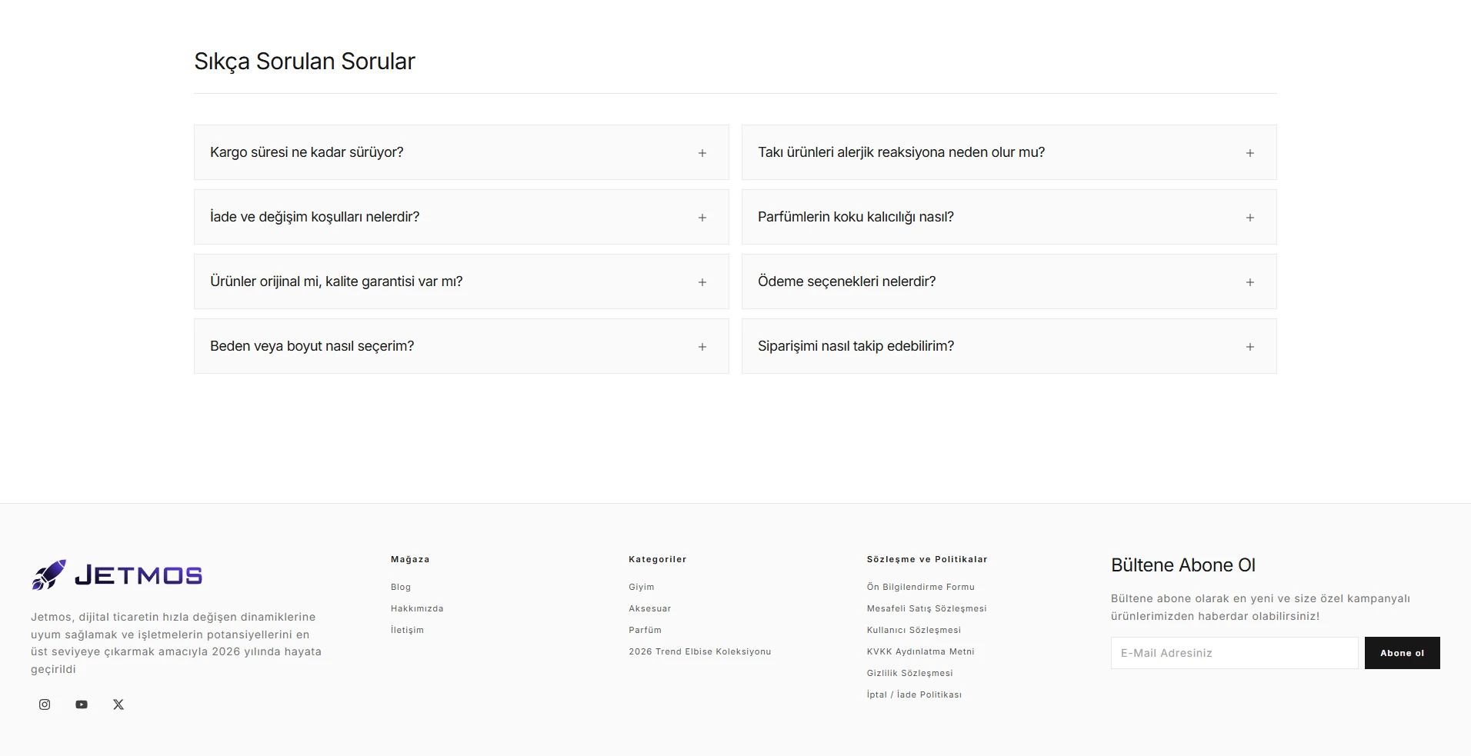Image resolution: width=1471 pixels, height=756 pixels.
Task: Open İptal / İade Politikası link
Action: (915, 694)
